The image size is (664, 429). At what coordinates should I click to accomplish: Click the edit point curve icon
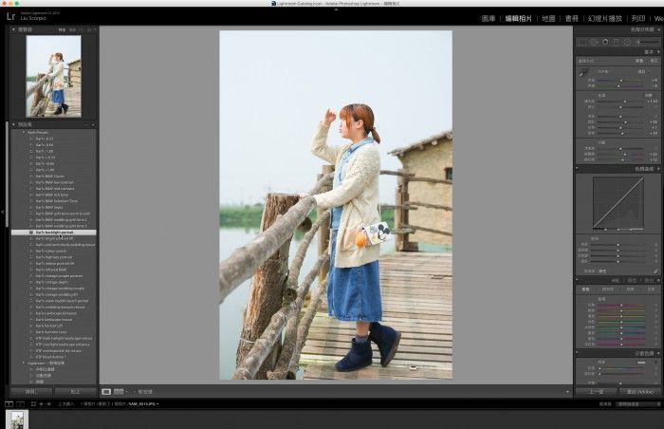point(655,270)
